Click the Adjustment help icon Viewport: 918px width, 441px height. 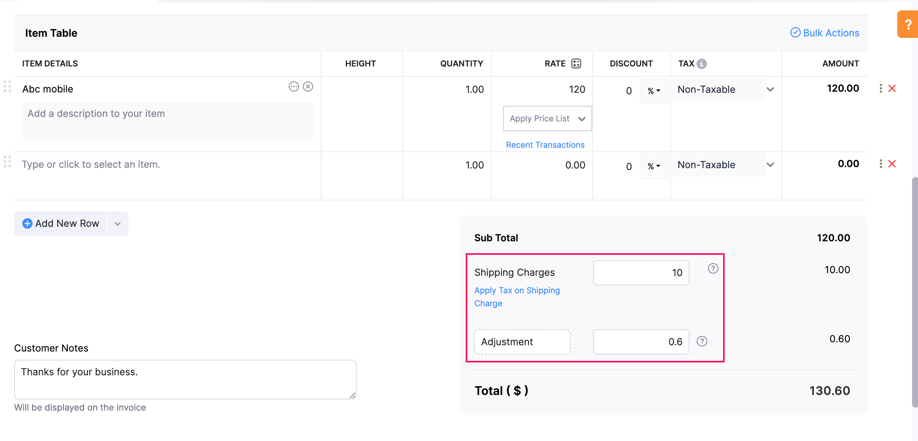tap(702, 341)
